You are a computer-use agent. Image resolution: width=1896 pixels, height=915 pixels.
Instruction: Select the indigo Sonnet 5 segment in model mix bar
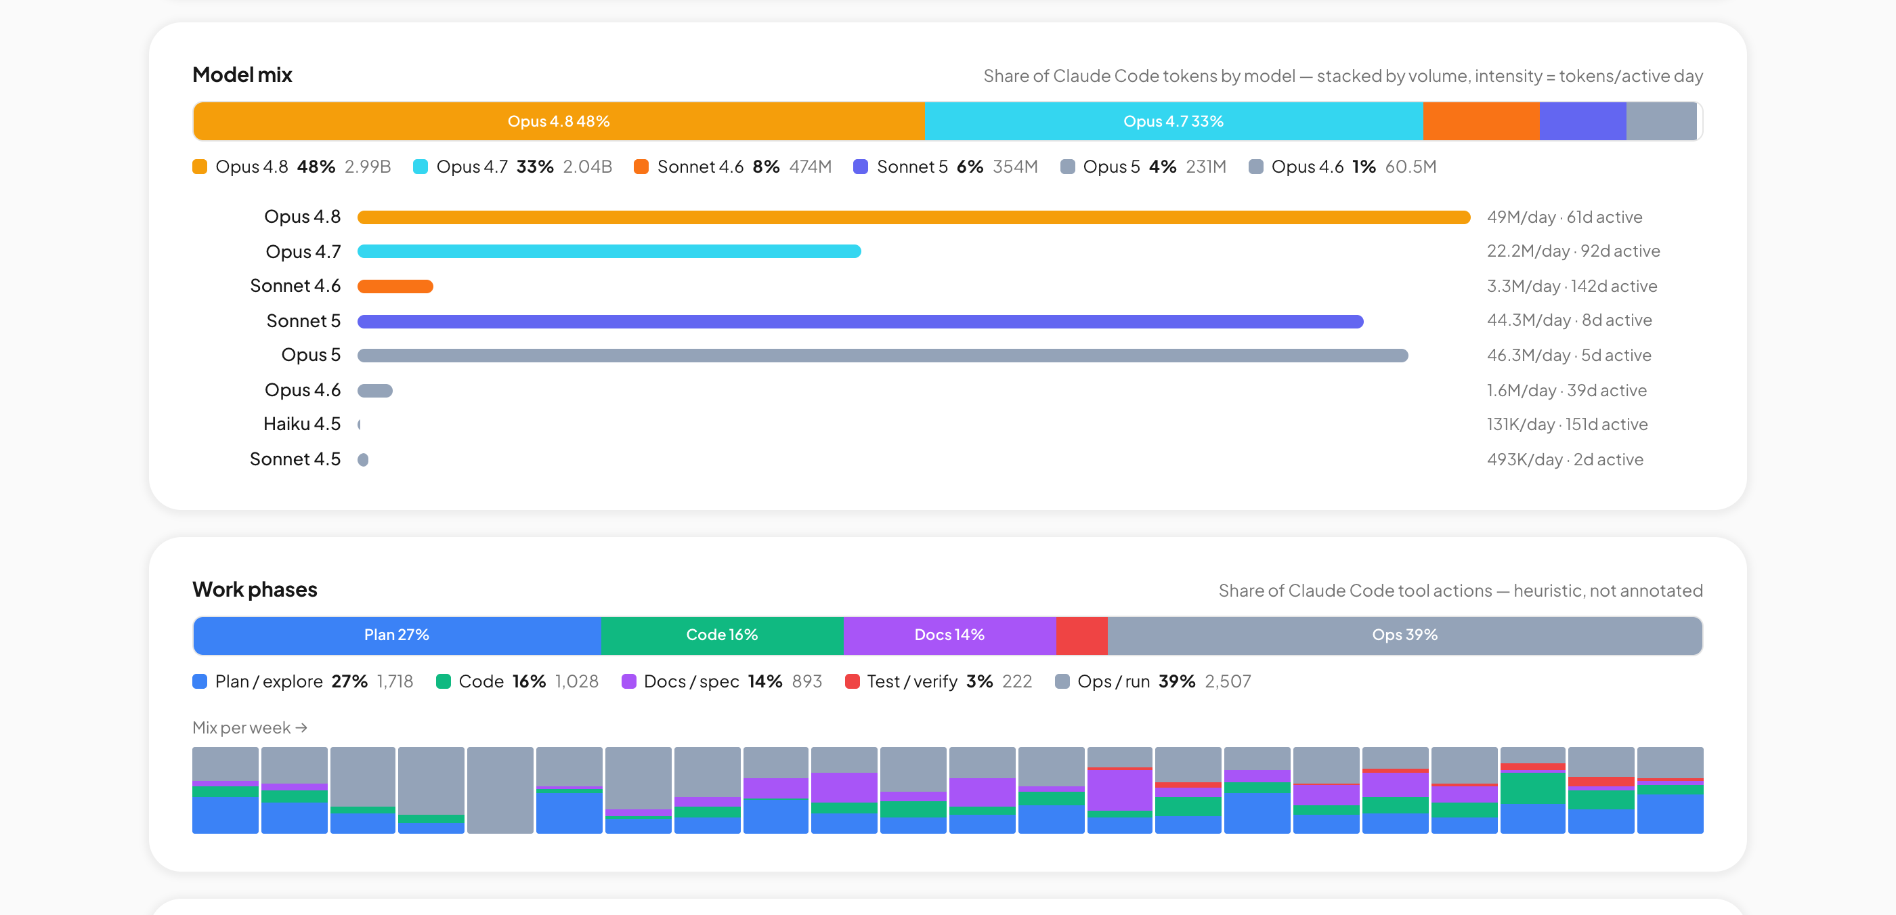pos(1582,121)
